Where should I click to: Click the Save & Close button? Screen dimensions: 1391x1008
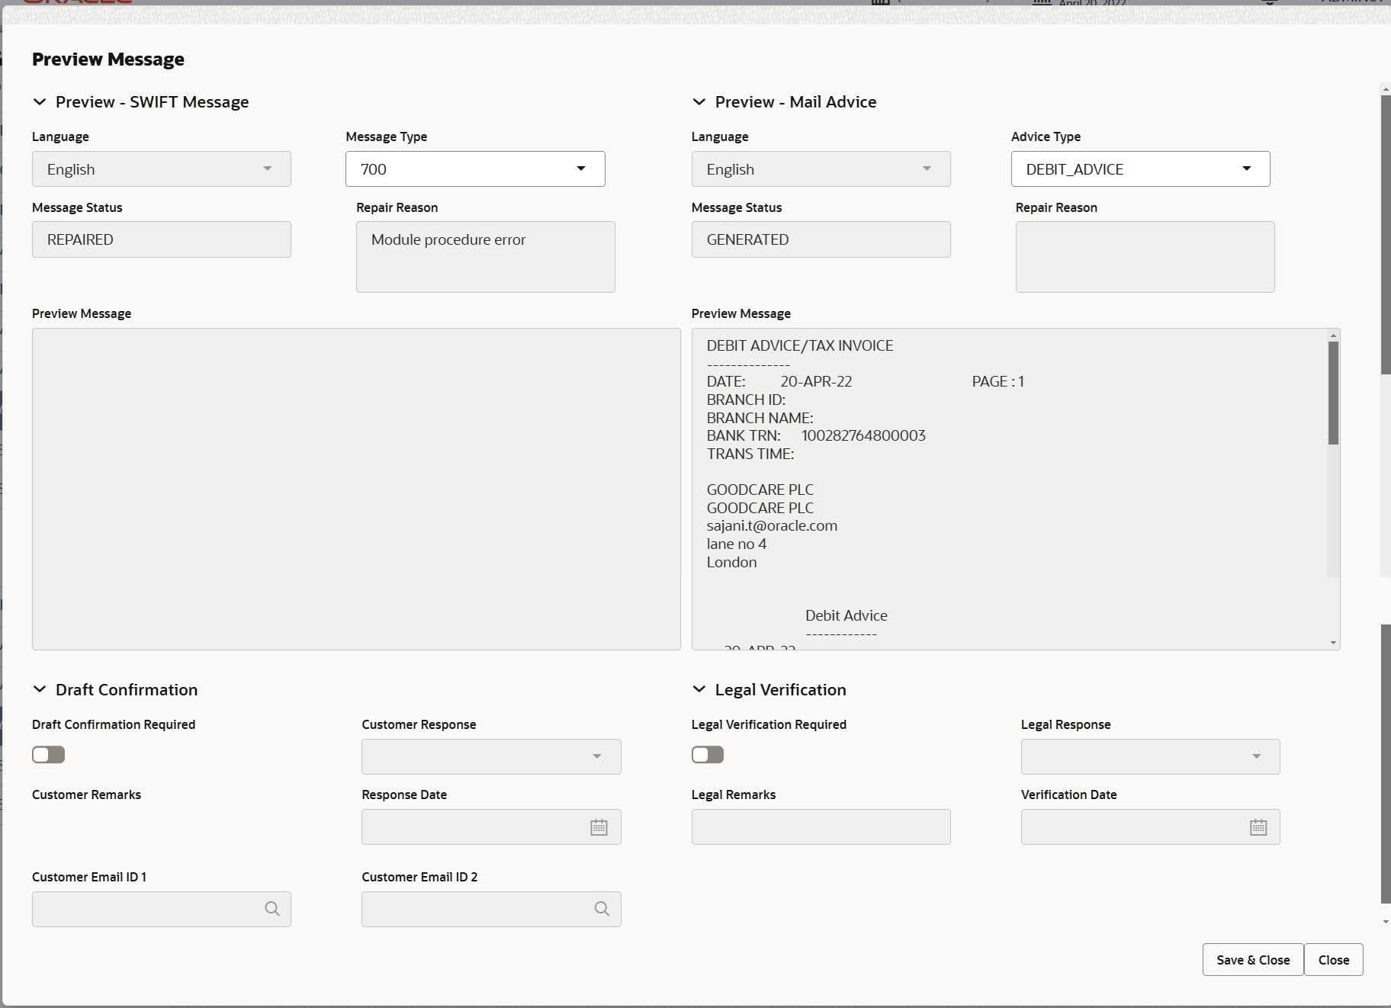click(x=1252, y=960)
